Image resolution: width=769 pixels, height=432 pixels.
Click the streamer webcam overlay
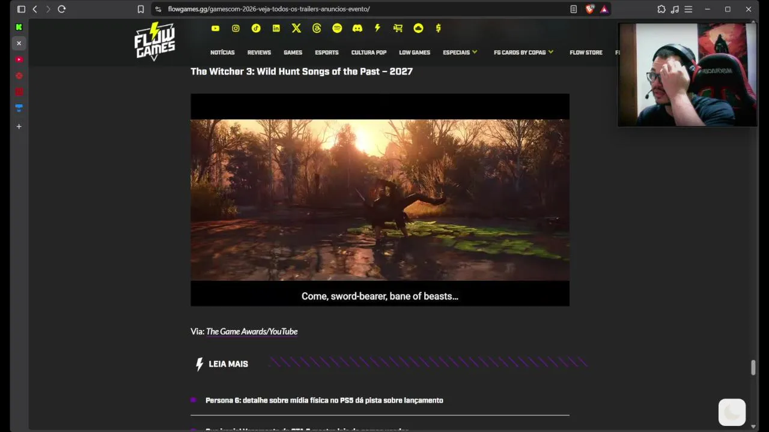(x=687, y=75)
